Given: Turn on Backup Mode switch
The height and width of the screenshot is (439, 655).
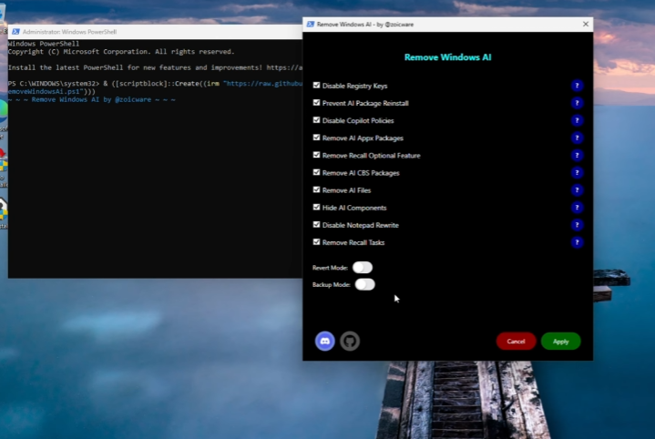Looking at the screenshot, I should pos(364,284).
